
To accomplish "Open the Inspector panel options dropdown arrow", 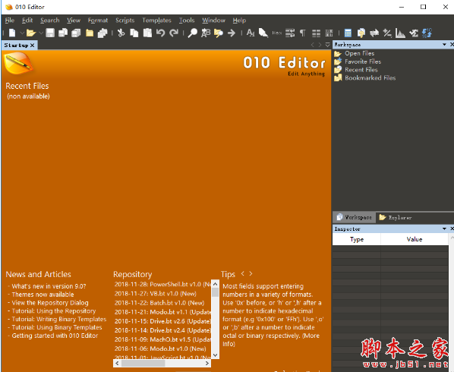I will click(x=444, y=229).
